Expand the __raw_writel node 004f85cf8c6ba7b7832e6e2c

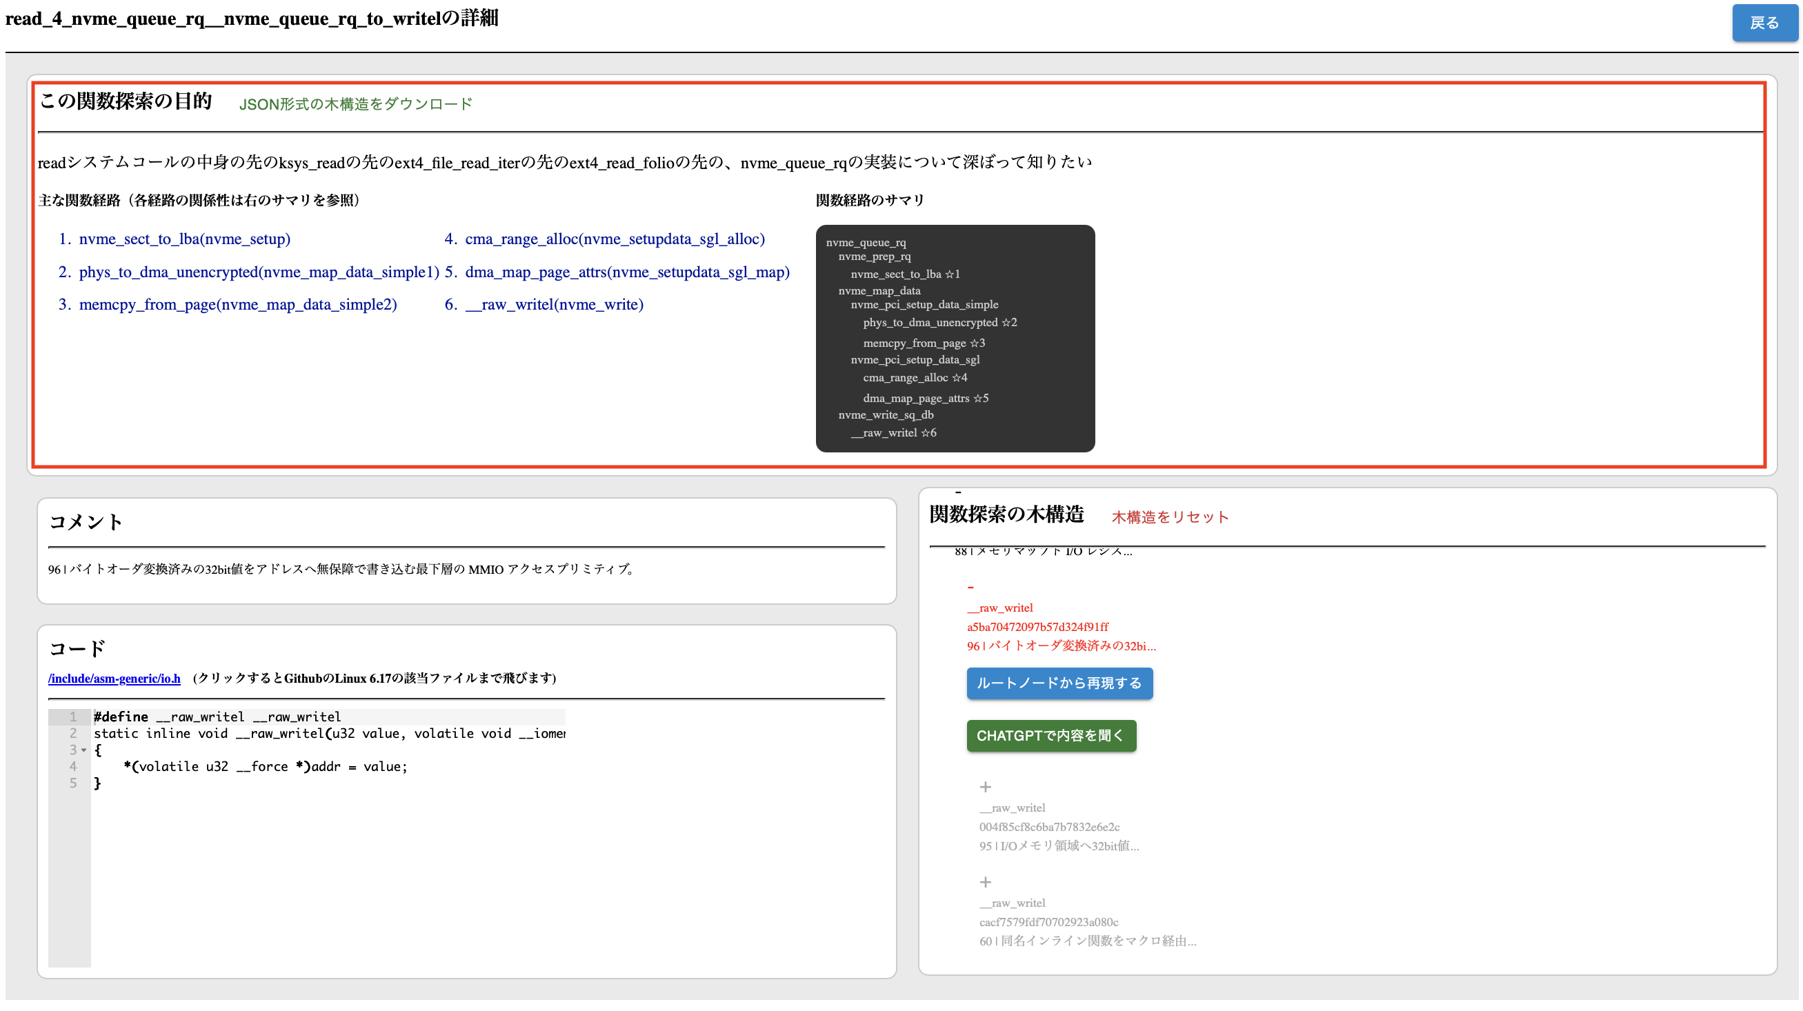(985, 787)
